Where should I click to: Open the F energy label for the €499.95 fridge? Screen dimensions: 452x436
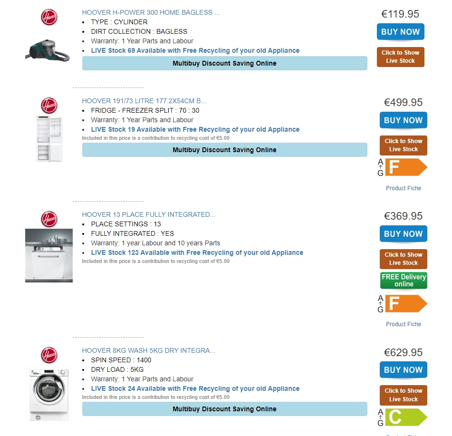click(x=403, y=167)
